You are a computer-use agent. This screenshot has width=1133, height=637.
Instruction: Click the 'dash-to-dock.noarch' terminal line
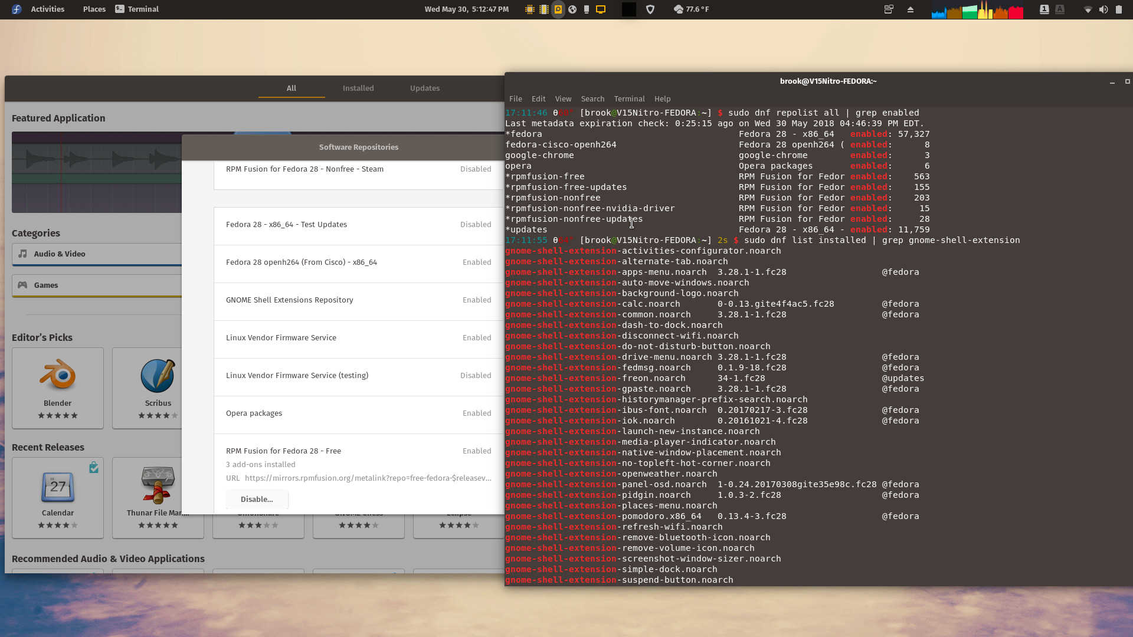(614, 325)
